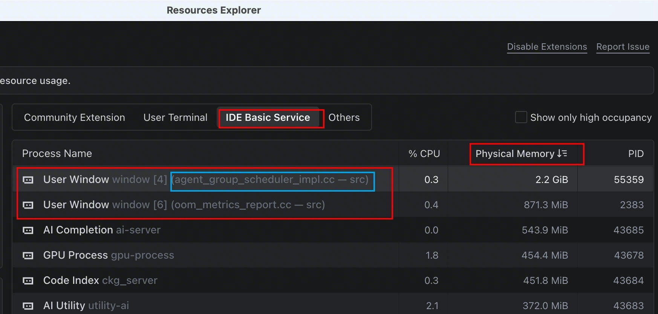The image size is (658, 314).
Task: Click the GPU Process gpu-process name
Action: 109,255
